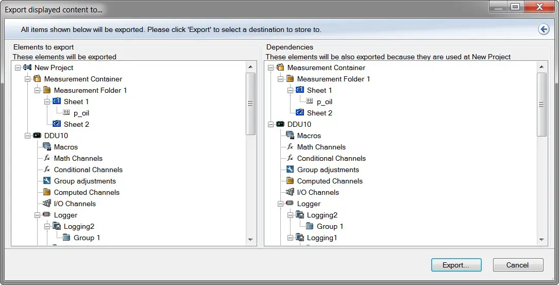Click the New Project icon in left tree

coord(28,68)
